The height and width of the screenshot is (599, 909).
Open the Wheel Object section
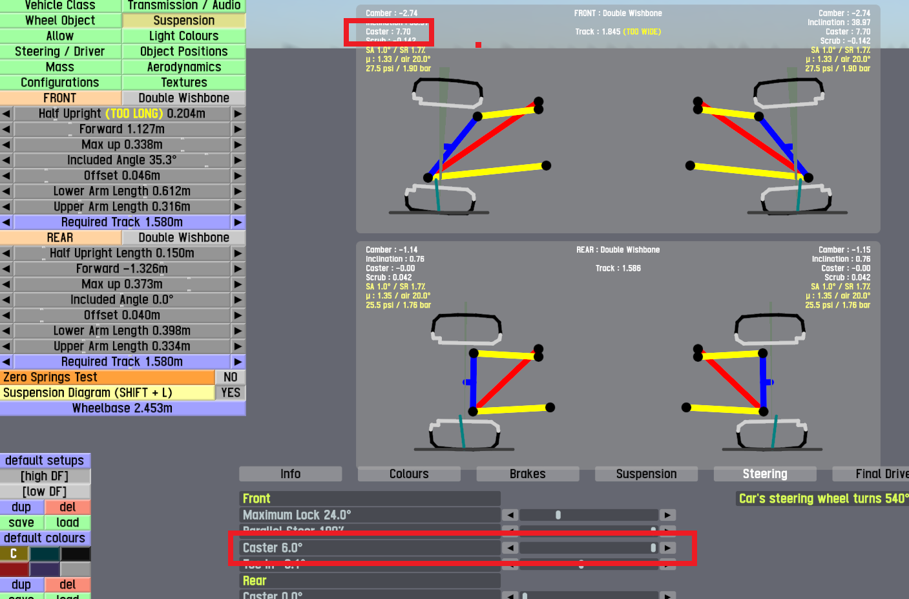(60, 21)
